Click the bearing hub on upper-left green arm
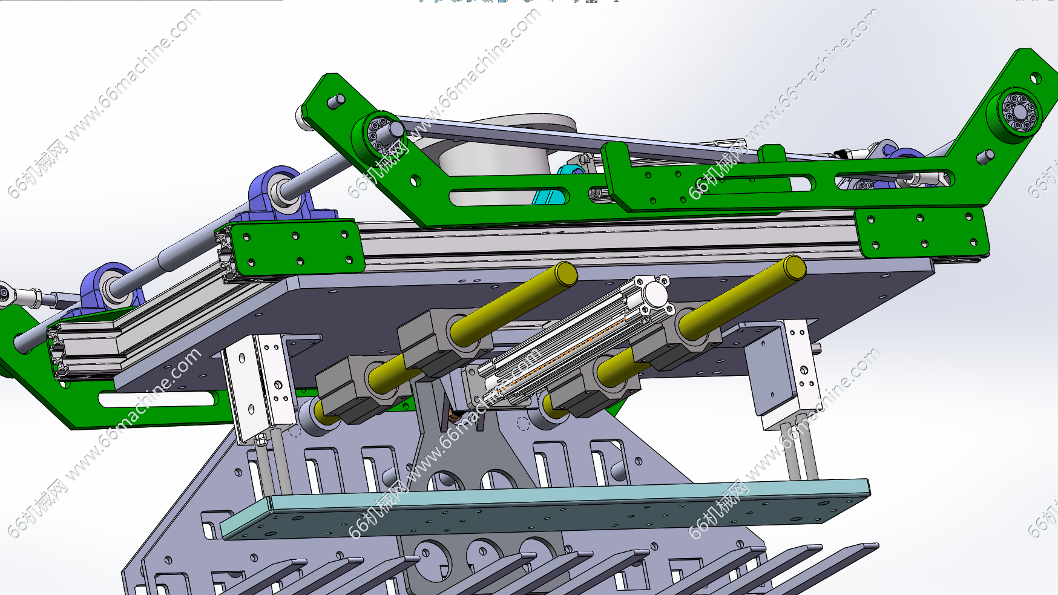 383,133
